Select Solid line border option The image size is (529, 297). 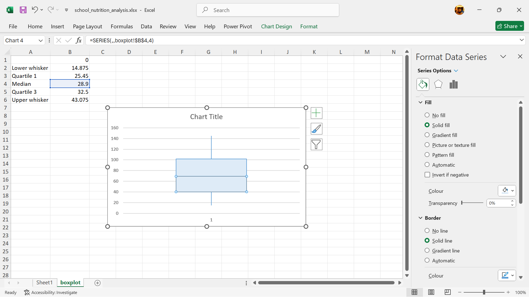pos(427,241)
